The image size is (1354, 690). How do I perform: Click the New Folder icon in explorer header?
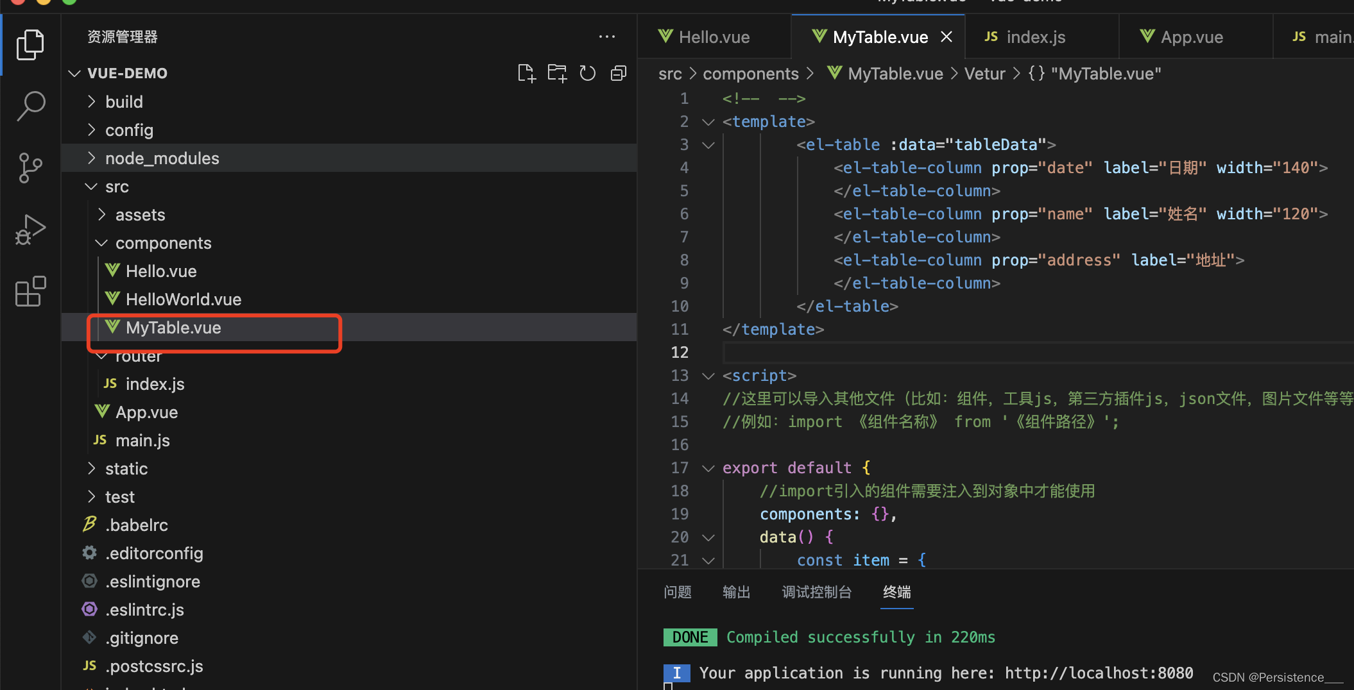click(557, 73)
